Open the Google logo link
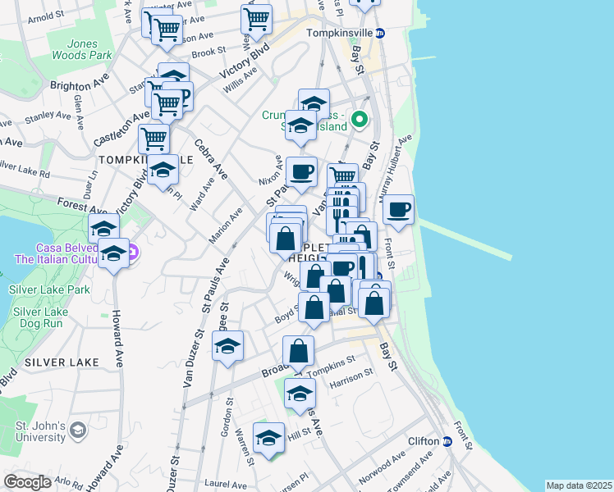 28,482
